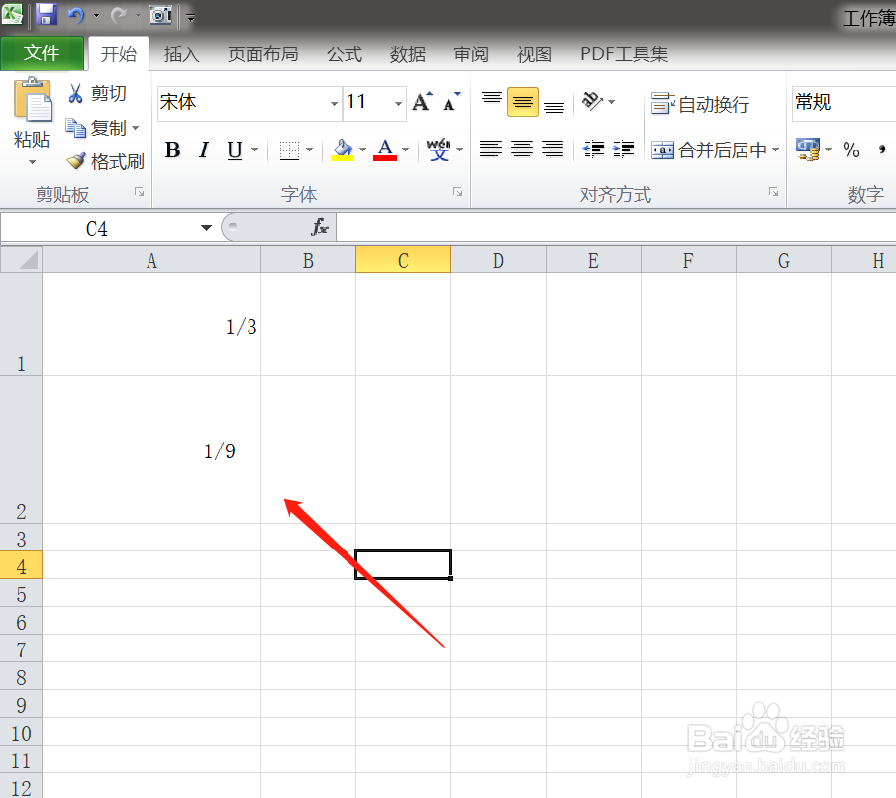Open the 常规 number format box
The width and height of the screenshot is (896, 798).
pos(844,103)
